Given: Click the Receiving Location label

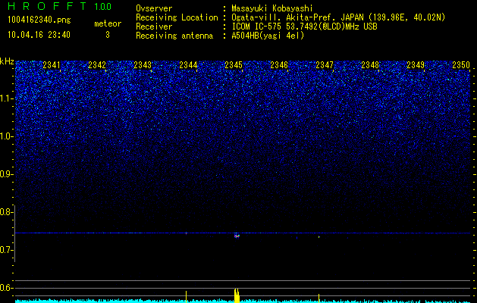Looking at the screenshot, I should point(177,17).
